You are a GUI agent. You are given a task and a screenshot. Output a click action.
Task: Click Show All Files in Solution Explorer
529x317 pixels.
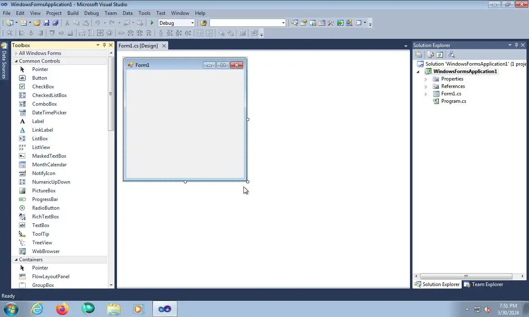pyautogui.click(x=431, y=54)
